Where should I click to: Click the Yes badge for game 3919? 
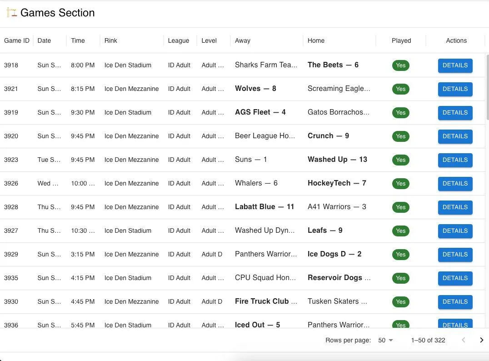pyautogui.click(x=400, y=113)
